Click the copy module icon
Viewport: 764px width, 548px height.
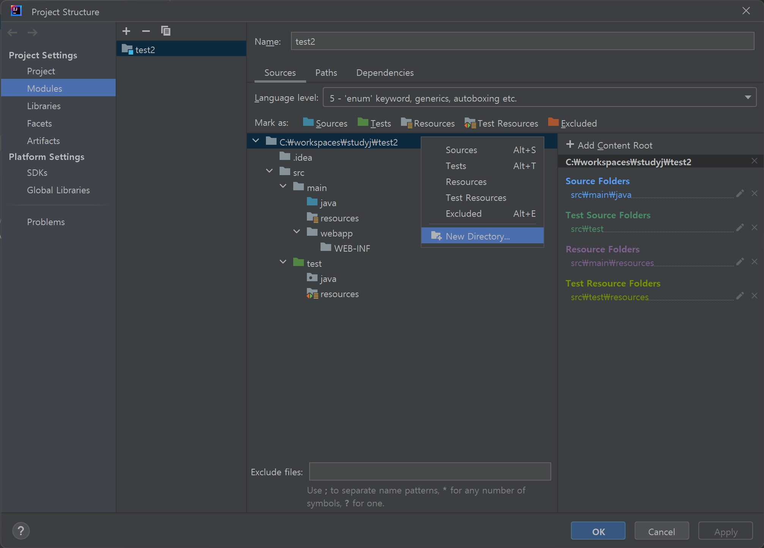[166, 31]
